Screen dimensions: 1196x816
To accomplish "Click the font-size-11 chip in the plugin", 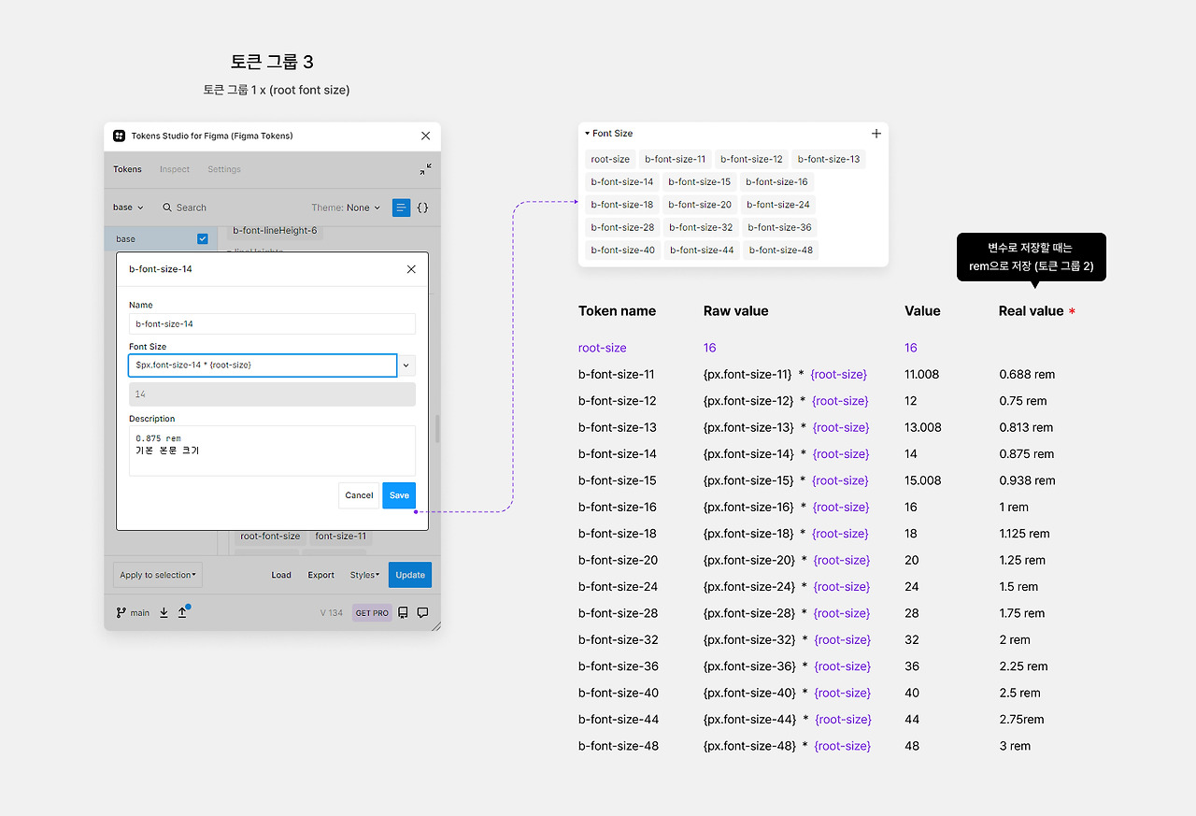I will (x=340, y=537).
